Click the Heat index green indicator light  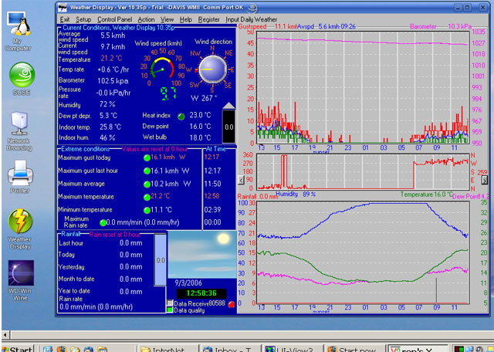click(x=181, y=117)
